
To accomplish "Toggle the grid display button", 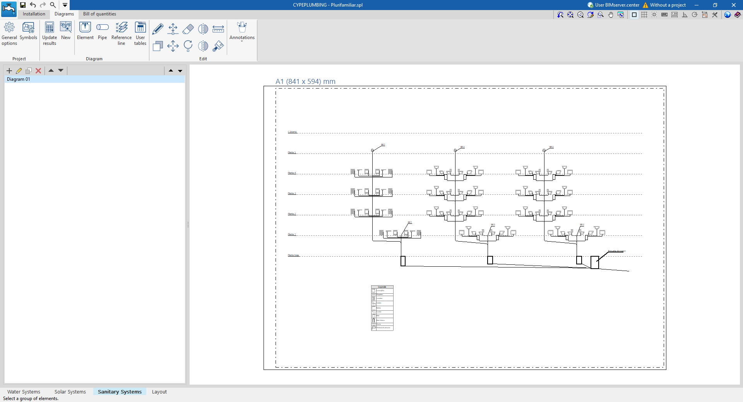I will tap(644, 15).
